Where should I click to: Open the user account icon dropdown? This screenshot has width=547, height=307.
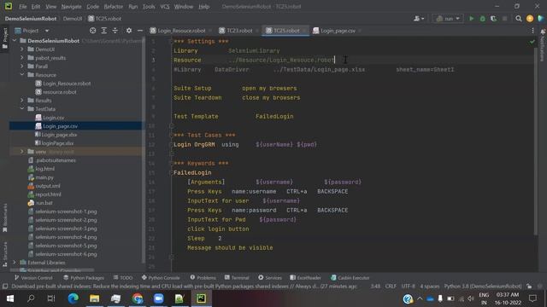pyautogui.click(x=419, y=19)
